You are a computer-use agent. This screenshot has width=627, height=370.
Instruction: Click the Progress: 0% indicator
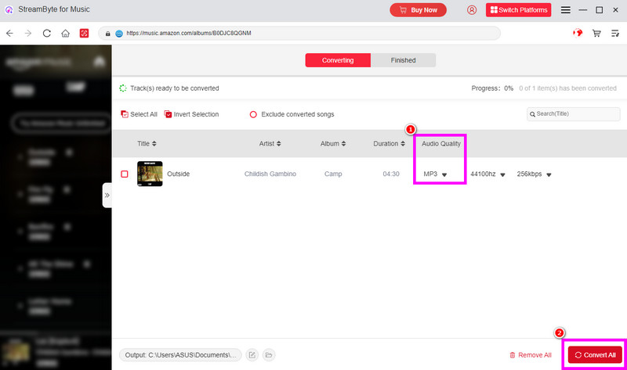pos(492,88)
